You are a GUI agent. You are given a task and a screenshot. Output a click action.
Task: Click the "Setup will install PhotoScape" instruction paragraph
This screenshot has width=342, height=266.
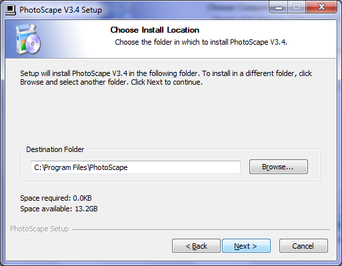166,78
